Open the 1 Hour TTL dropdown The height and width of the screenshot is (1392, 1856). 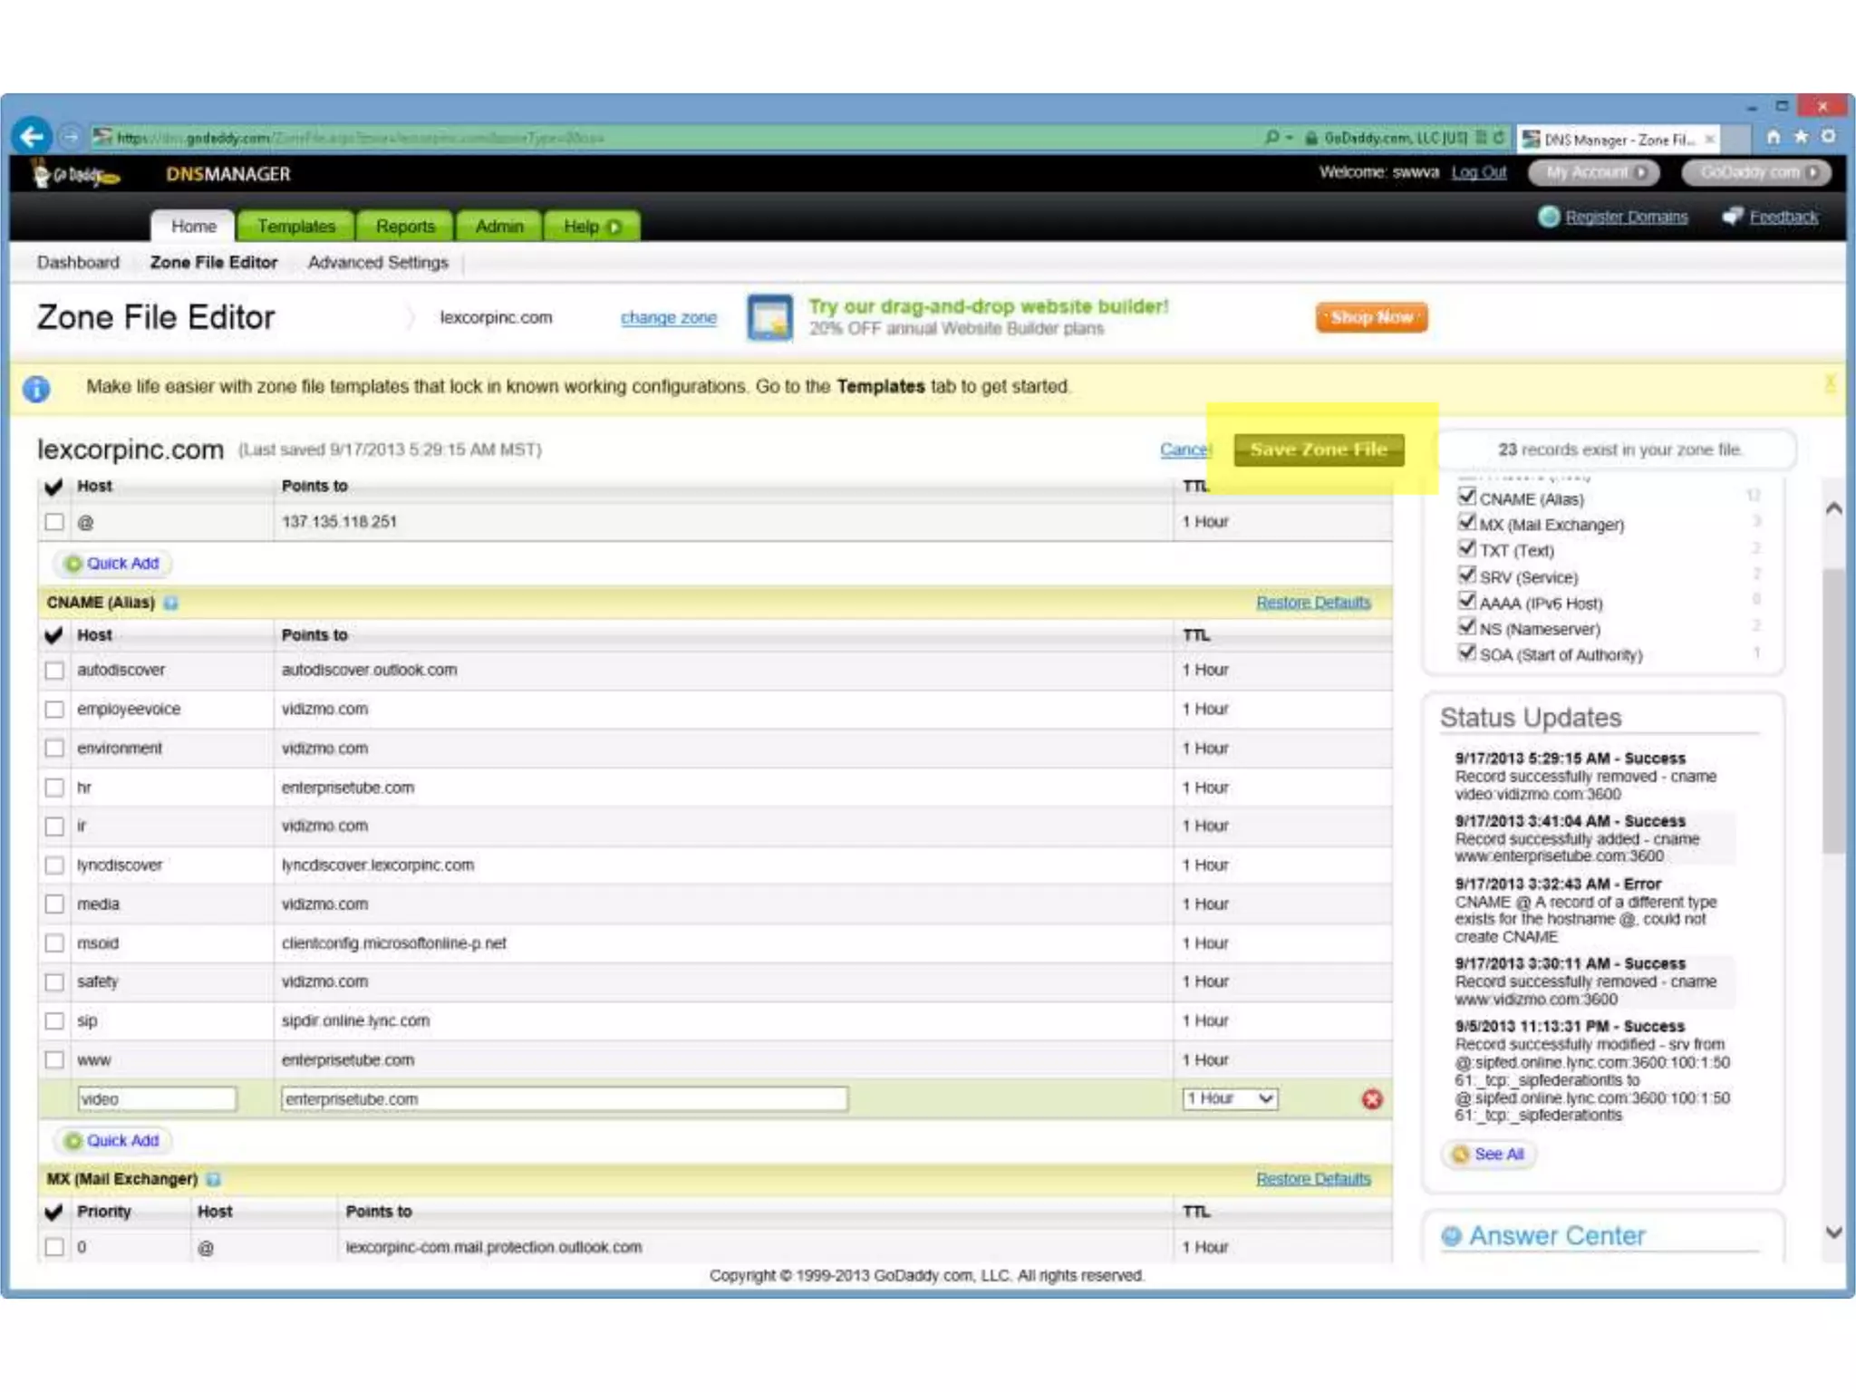(1230, 1099)
